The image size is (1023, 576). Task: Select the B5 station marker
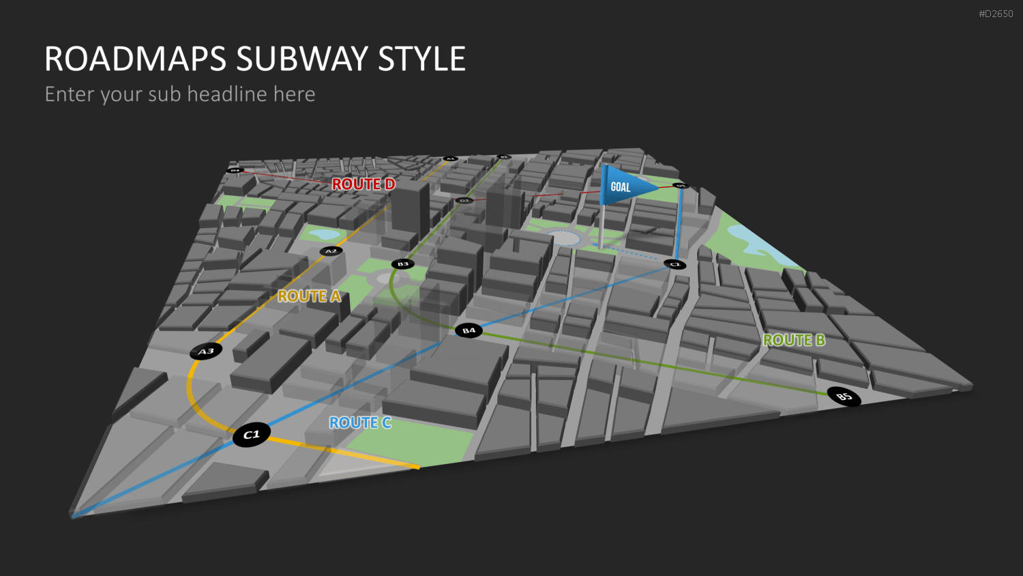(844, 397)
